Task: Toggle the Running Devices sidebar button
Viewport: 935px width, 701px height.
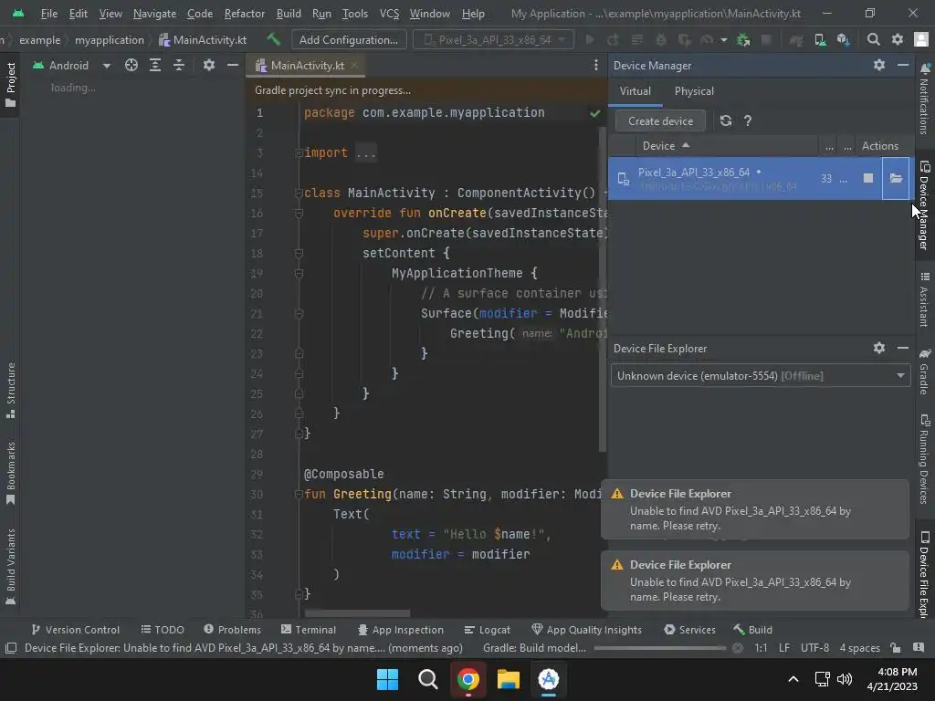Action: (924, 460)
